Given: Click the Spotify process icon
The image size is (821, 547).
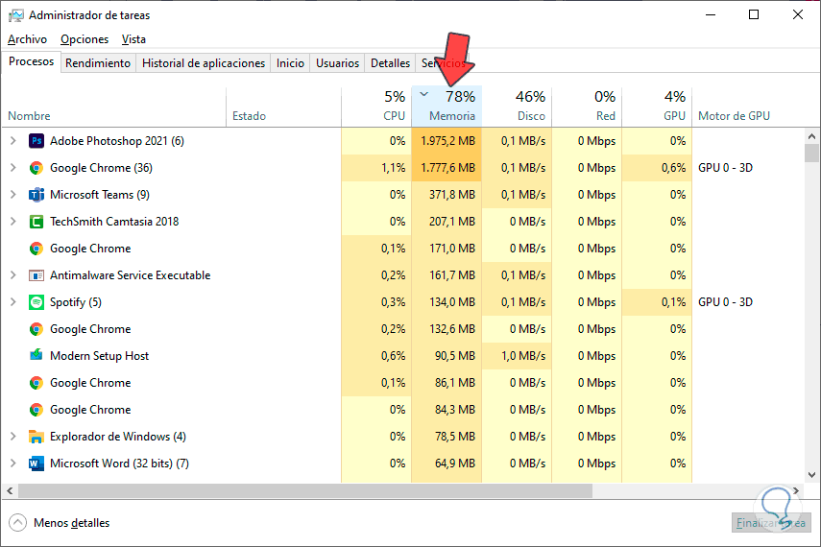Looking at the screenshot, I should click(36, 302).
